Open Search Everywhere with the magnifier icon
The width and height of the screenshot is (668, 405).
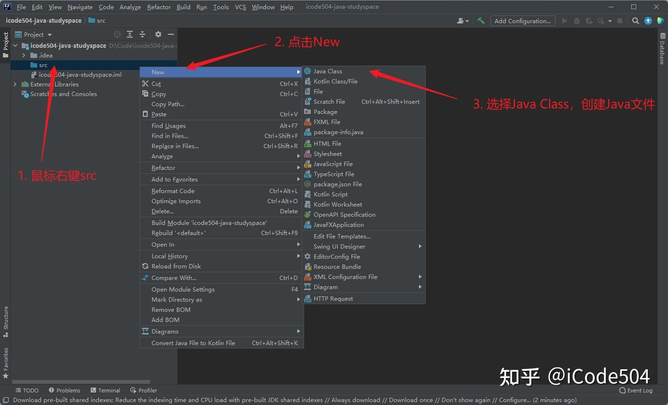[x=635, y=21]
